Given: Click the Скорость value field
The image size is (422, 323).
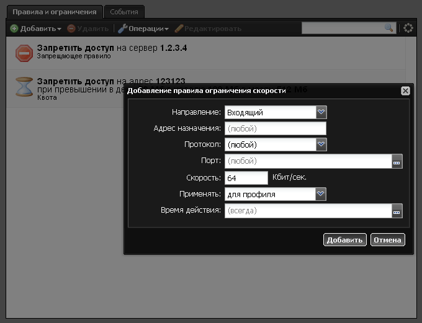Looking at the screenshot, I should (x=246, y=178).
